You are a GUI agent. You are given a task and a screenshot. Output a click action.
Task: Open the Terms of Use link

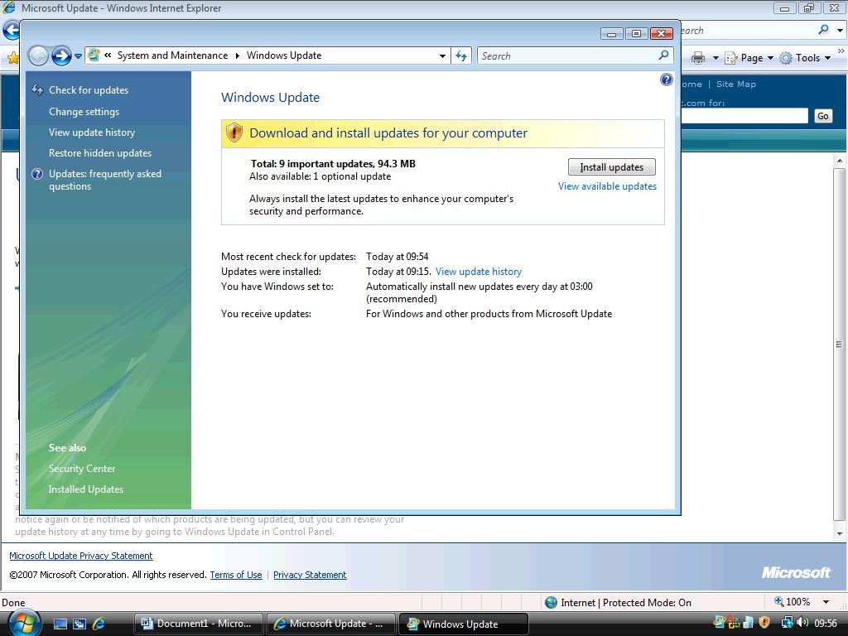(236, 575)
